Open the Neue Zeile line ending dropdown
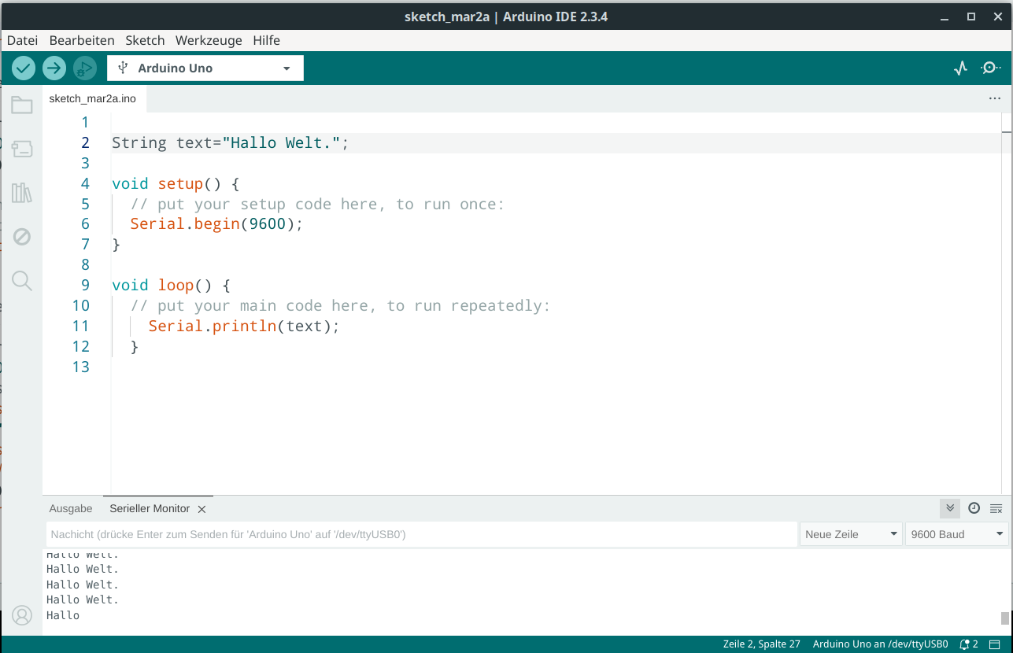The height and width of the screenshot is (653, 1013). 851,534
